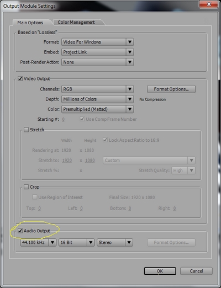Open the Format dropdown showing Video For Windows

point(97,42)
